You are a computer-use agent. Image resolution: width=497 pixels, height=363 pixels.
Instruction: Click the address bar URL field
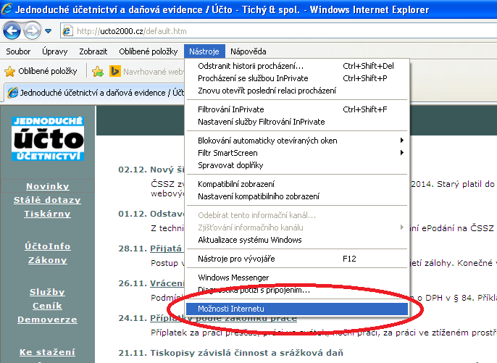tap(279, 31)
